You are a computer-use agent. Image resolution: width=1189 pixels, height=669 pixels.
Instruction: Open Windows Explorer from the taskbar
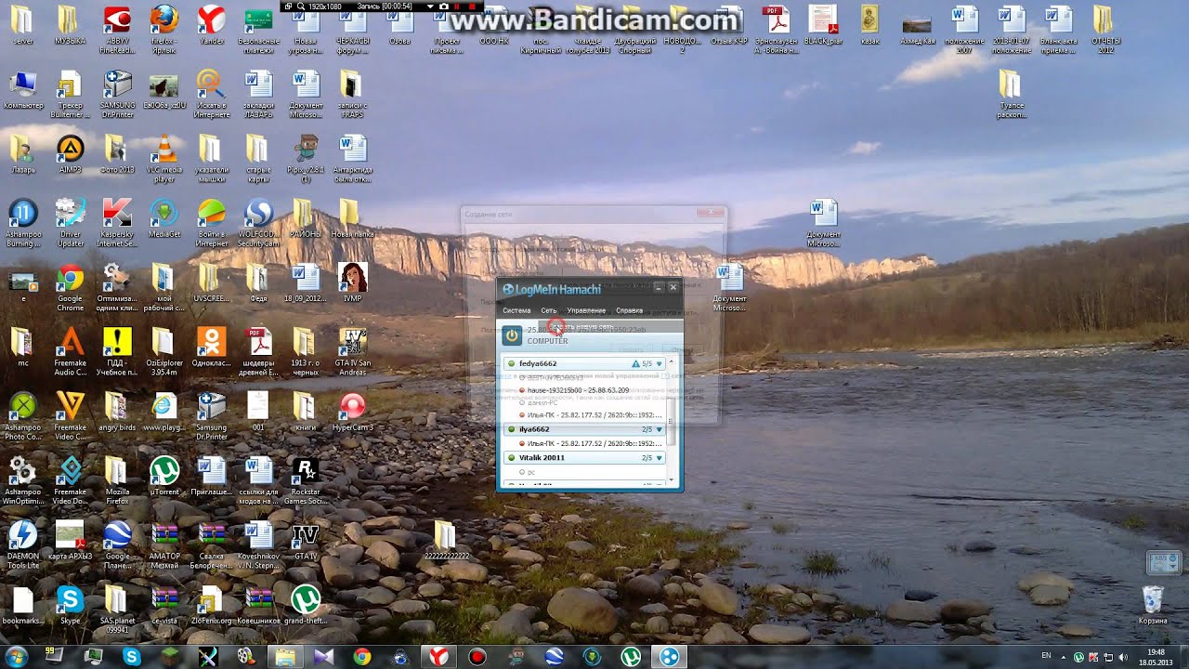(x=285, y=657)
